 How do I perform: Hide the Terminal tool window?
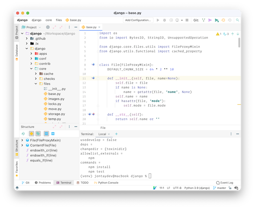tap(238, 134)
